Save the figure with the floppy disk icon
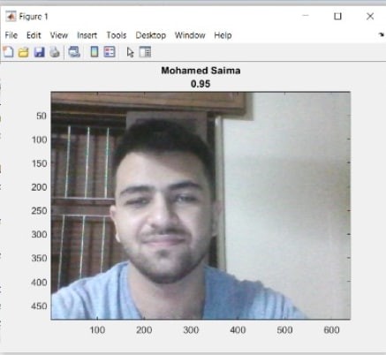This screenshot has width=386, height=355. (x=39, y=52)
